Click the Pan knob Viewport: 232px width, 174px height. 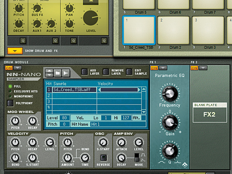[x=70, y=8]
